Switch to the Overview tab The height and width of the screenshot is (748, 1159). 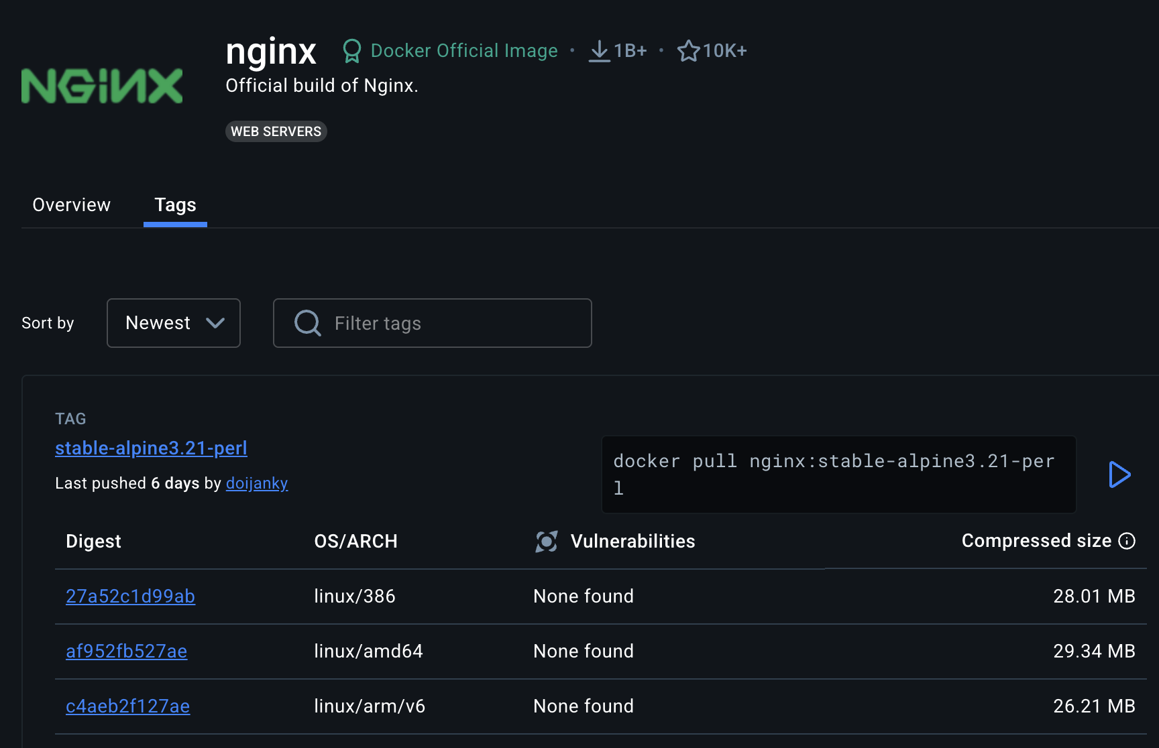[x=72, y=205]
